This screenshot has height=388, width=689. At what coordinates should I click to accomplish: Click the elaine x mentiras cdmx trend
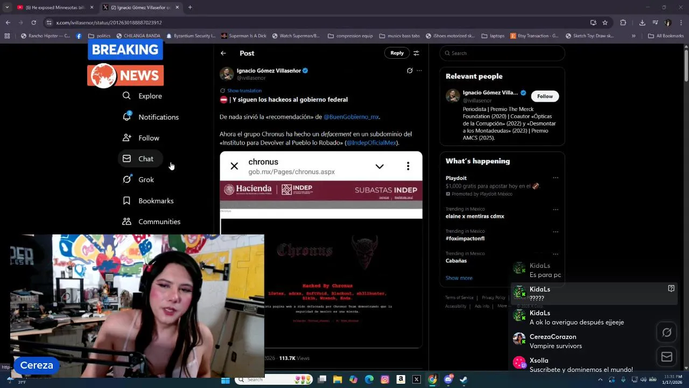[475, 216]
